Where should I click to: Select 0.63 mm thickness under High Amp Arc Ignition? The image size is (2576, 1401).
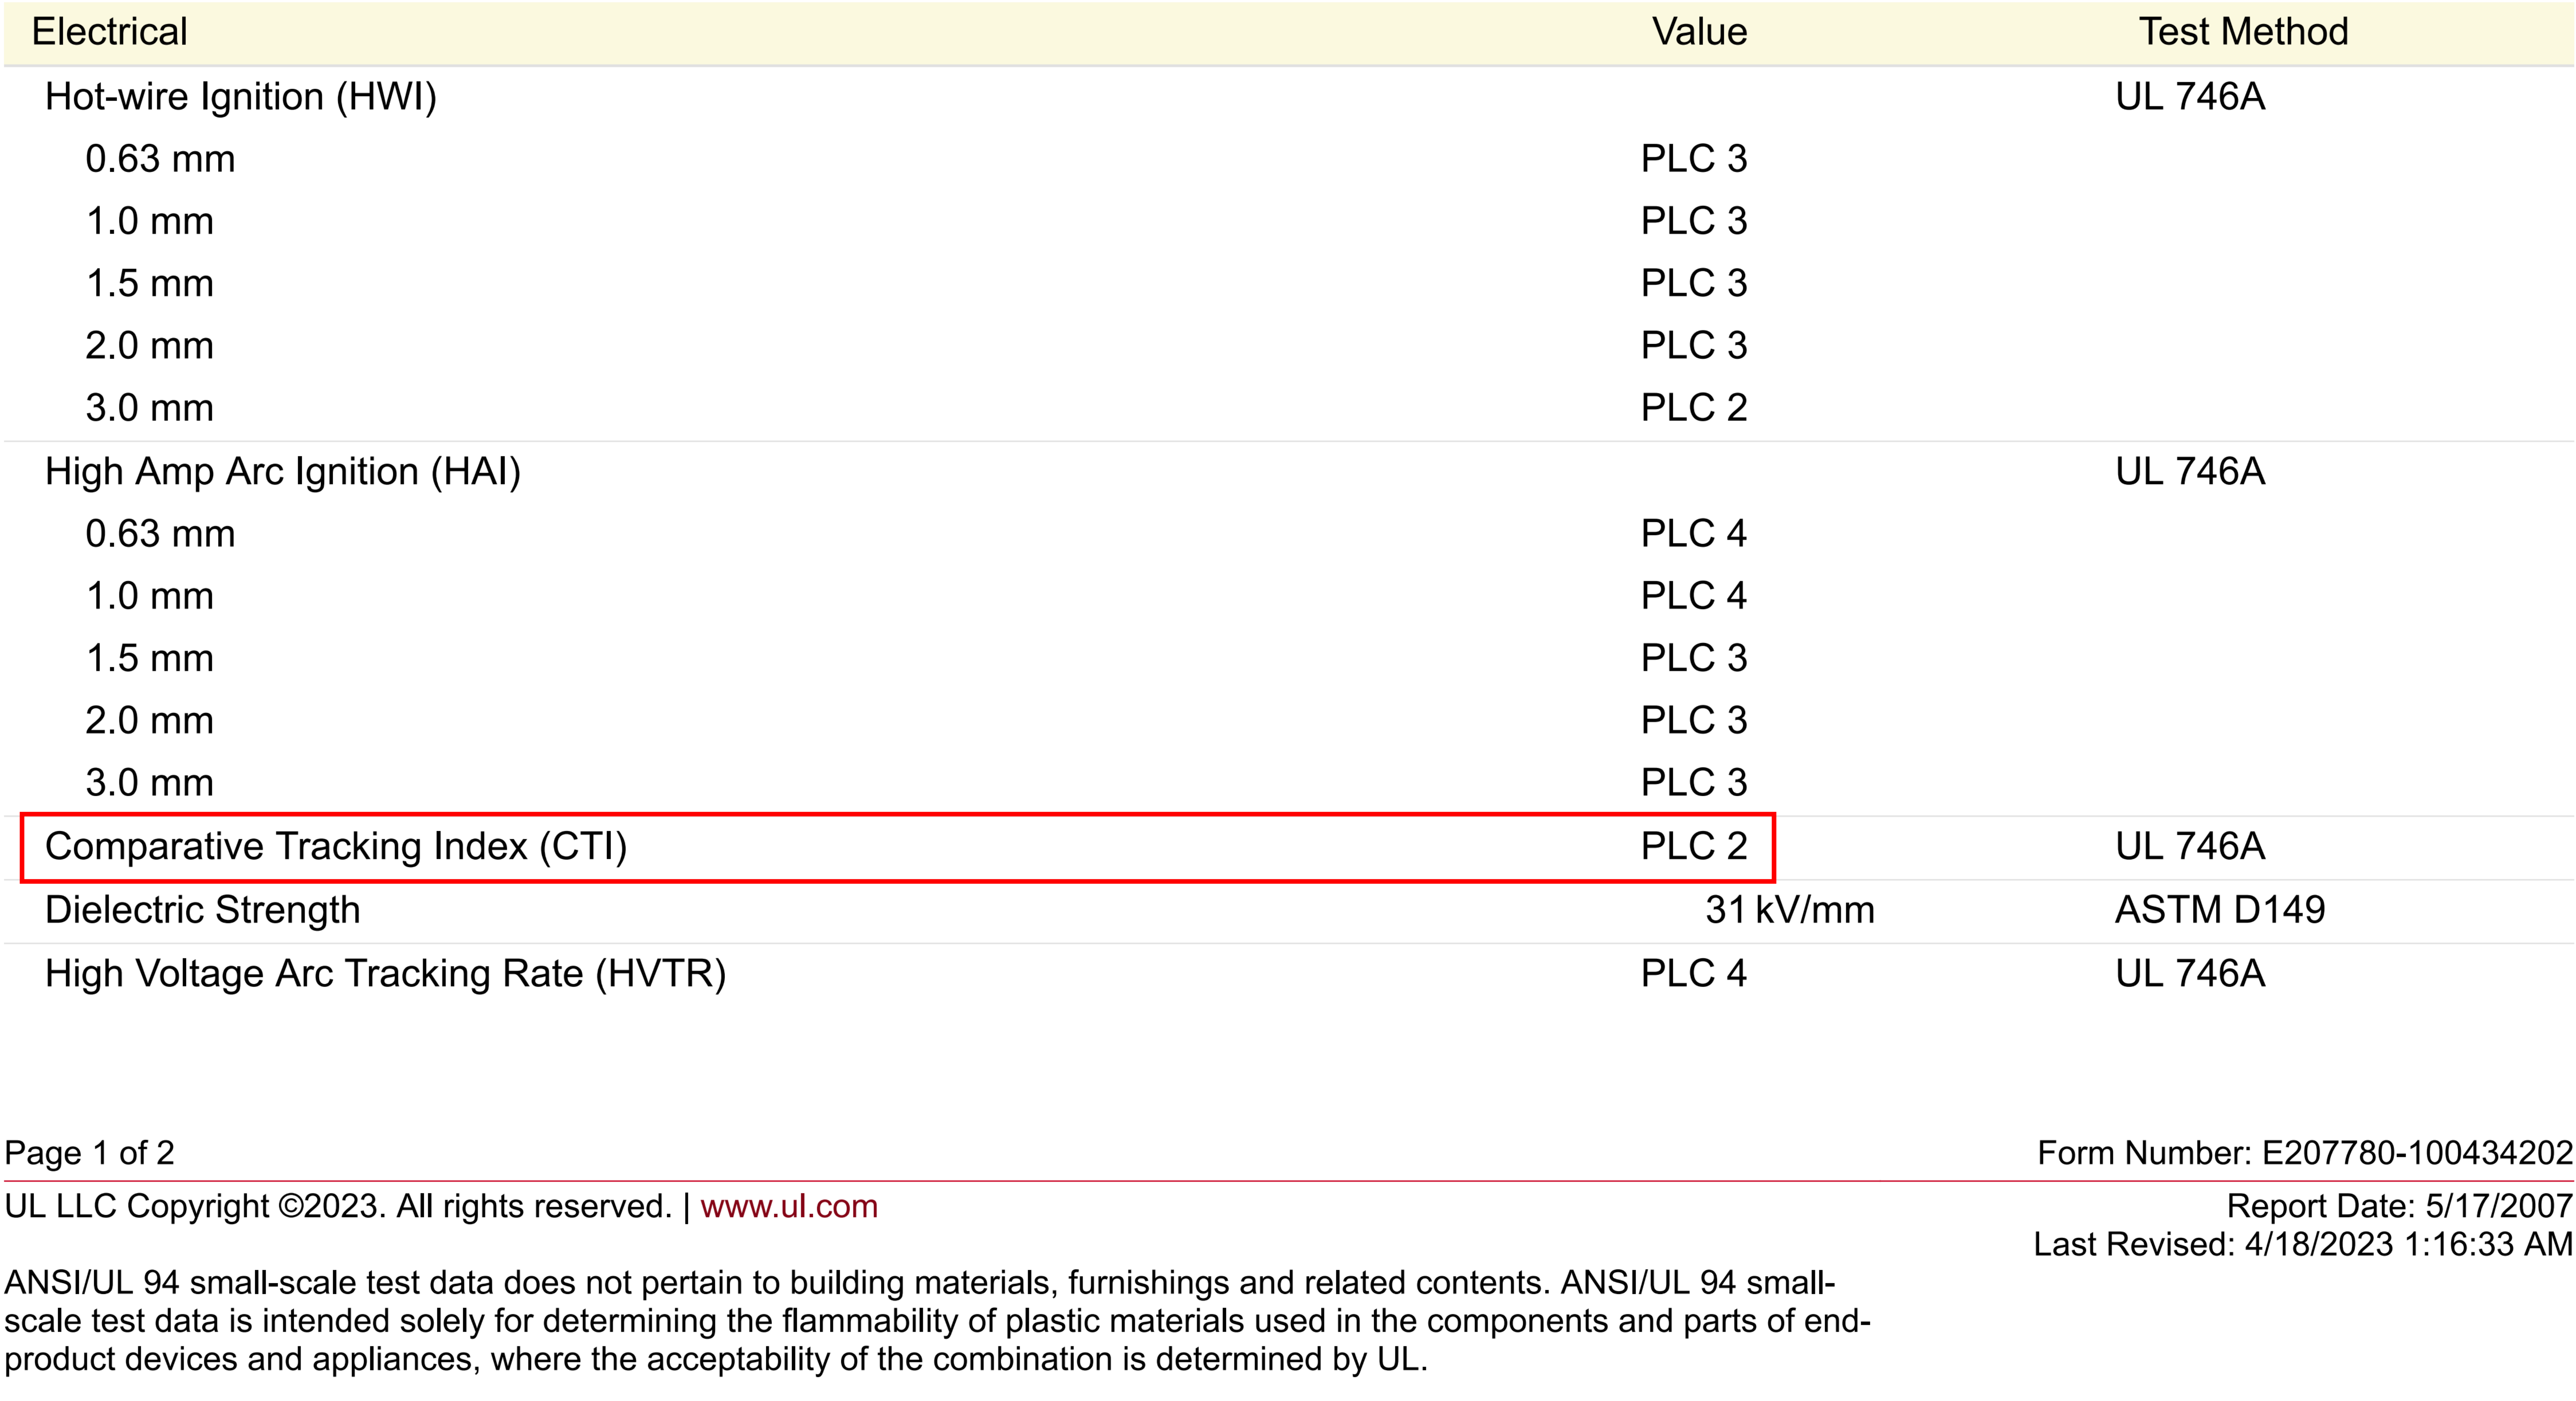pos(160,534)
